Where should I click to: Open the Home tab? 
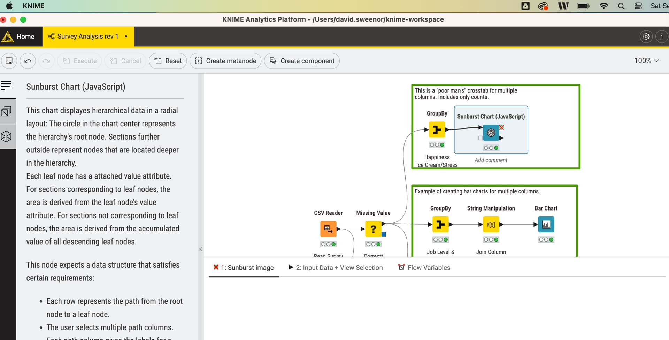pyautogui.click(x=22, y=37)
